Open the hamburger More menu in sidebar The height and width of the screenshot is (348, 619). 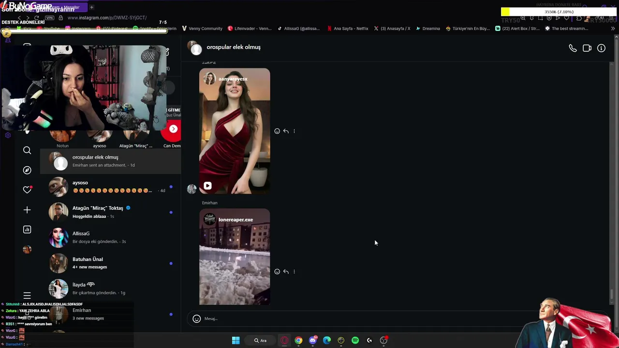pyautogui.click(x=27, y=295)
